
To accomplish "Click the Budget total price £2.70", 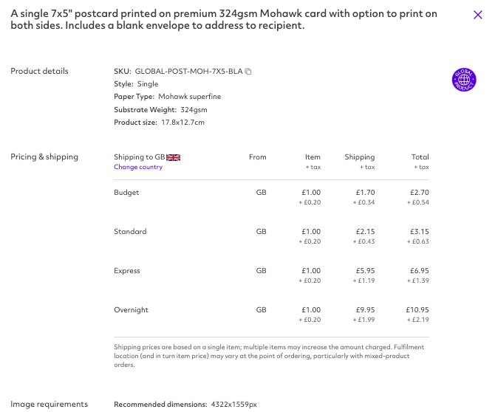I will (x=419, y=193).
